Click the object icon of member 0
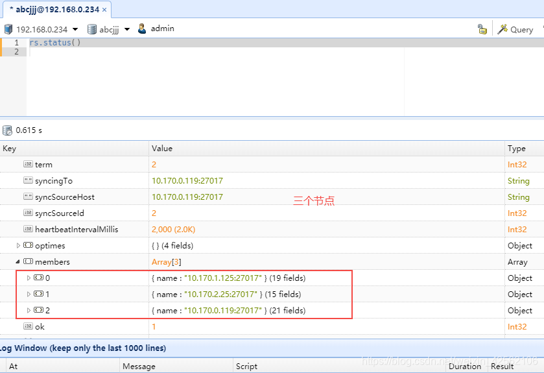Viewport: 544px width, 373px height. pos(38,278)
